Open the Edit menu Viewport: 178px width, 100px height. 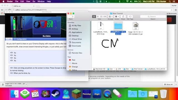(22, 1)
